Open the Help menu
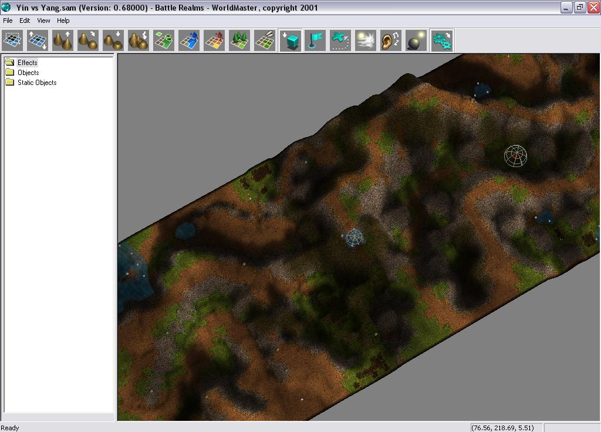This screenshot has height=432, width=601. [x=63, y=21]
